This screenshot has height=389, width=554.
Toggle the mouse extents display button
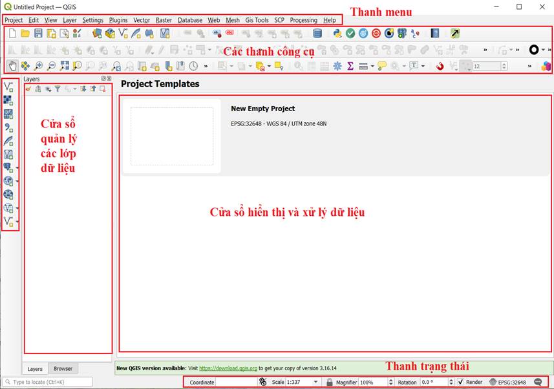pos(262,382)
